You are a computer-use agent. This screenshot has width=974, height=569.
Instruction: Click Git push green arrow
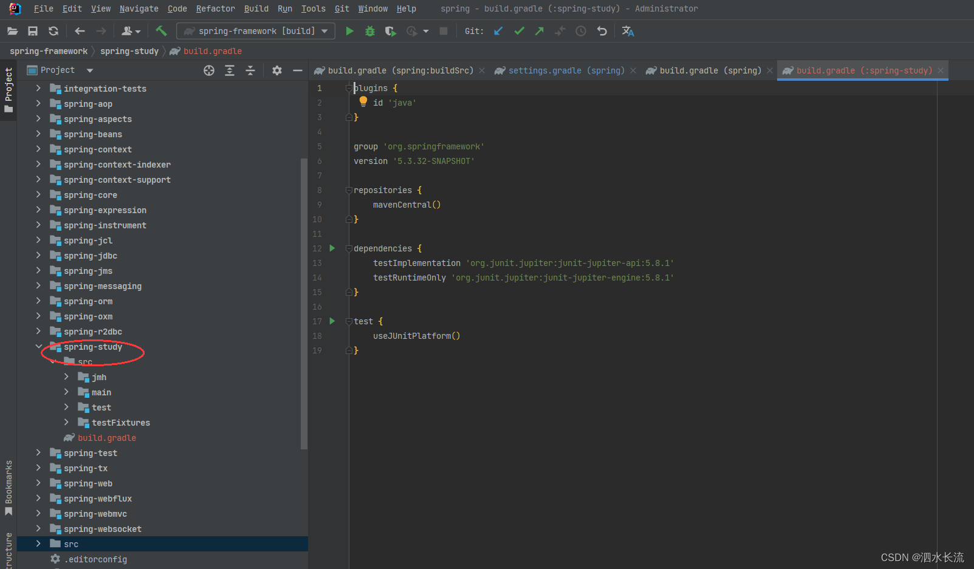pos(540,31)
